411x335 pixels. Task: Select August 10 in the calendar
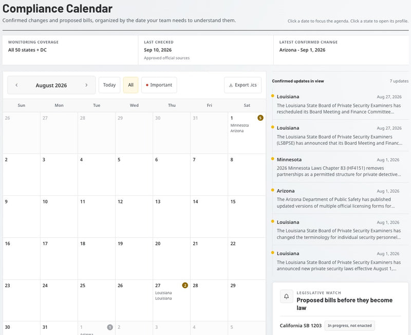pyautogui.click(x=59, y=216)
